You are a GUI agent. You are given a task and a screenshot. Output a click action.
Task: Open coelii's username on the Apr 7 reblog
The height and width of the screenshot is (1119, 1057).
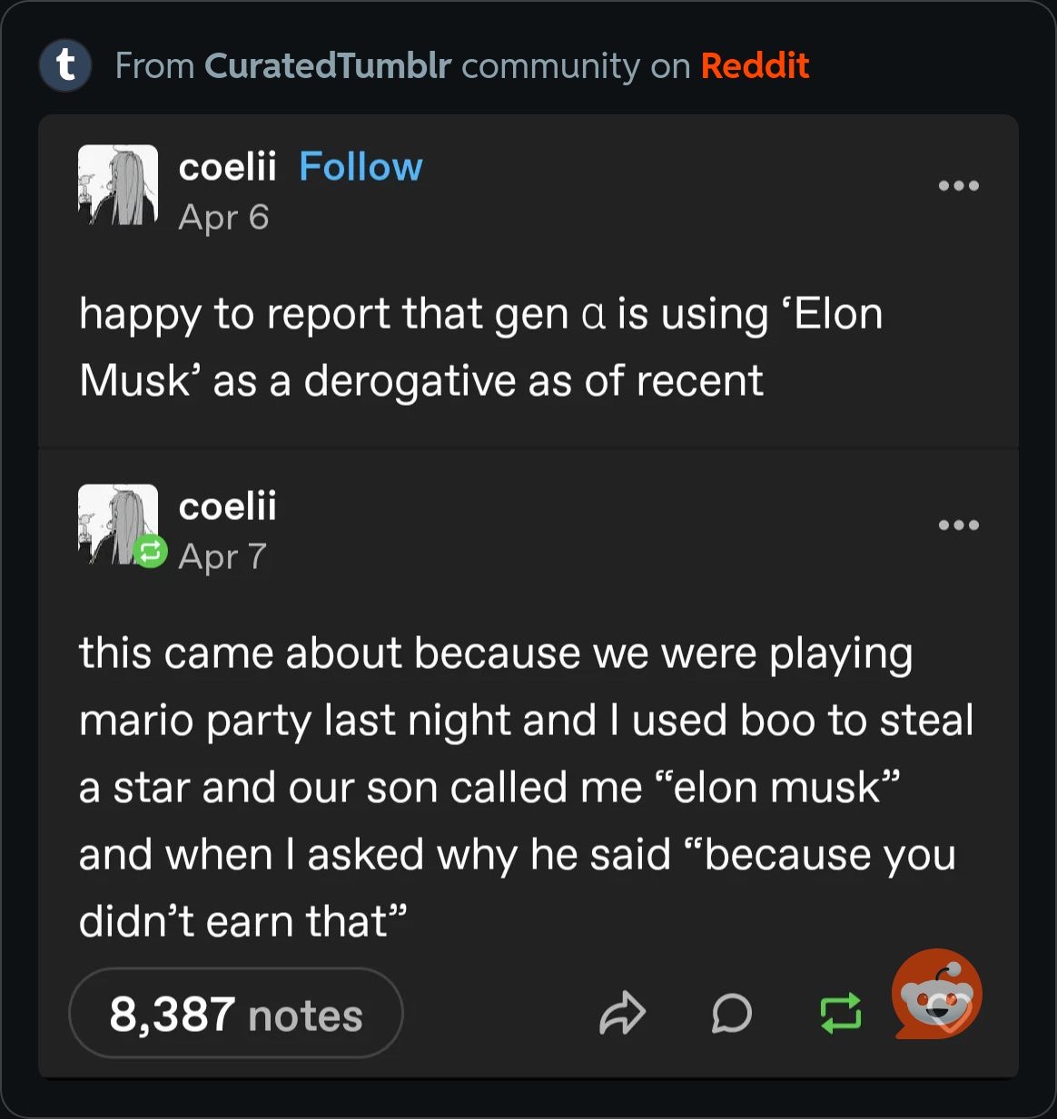227,506
